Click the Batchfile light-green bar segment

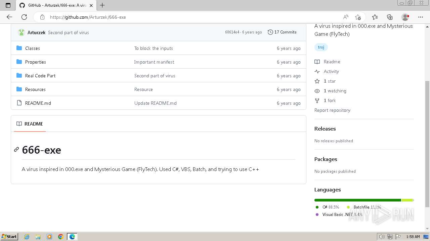(x=407, y=200)
